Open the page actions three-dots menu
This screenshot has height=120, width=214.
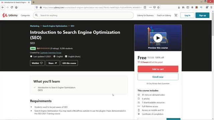coord(150,7)
